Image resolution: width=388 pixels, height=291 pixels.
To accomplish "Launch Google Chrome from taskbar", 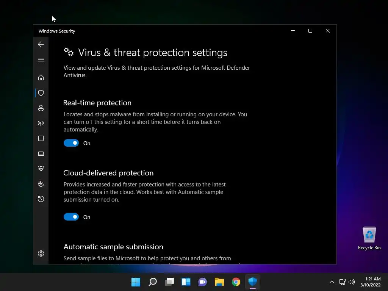I will click(x=236, y=282).
